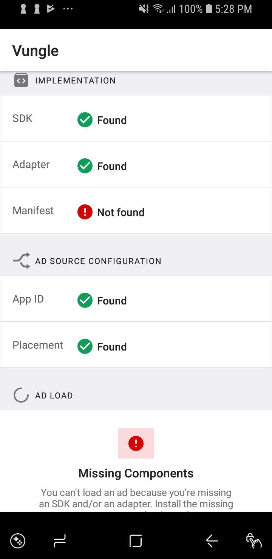Tap the red Not found icon for Manifest
Screen dimensions: 272x559
85,212
